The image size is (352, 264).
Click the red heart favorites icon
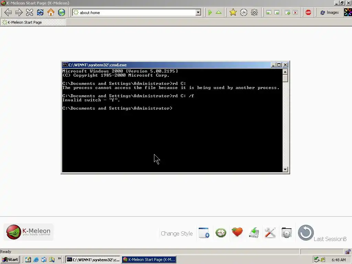point(237,232)
